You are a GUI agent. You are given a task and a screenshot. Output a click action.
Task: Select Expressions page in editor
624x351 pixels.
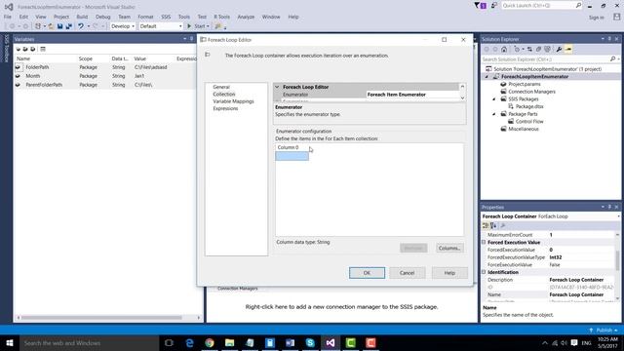pyautogui.click(x=225, y=108)
